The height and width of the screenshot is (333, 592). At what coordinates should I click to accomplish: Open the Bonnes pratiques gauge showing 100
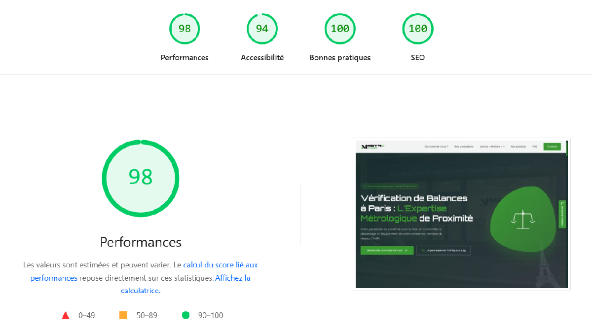340,29
